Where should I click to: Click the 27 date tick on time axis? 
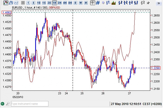[129, 93]
